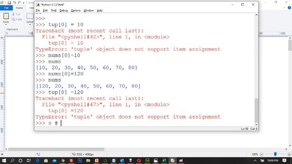The height and width of the screenshot is (164, 292).
Task: Click the taskbar clock 10:06 PM
Action: coord(273,160)
